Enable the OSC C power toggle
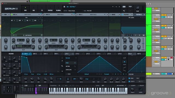The image size is (175, 98). (x=77, y=14)
